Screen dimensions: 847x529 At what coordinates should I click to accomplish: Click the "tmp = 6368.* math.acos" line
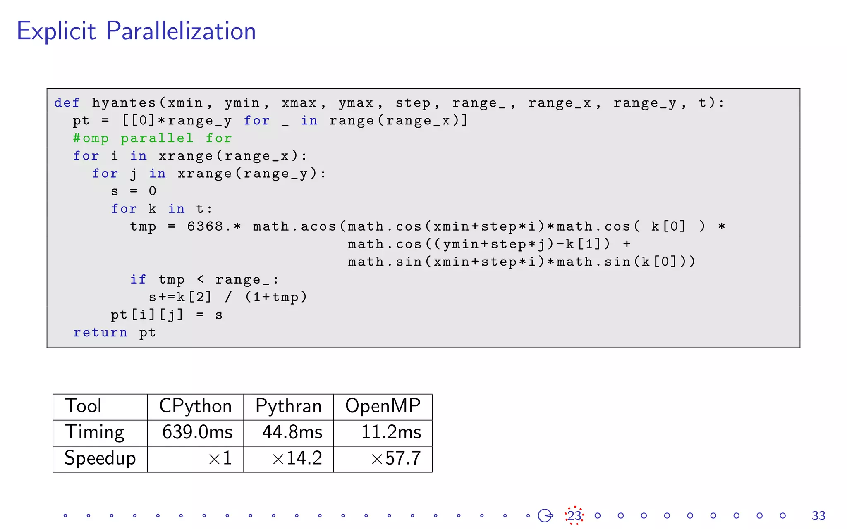coord(428,226)
